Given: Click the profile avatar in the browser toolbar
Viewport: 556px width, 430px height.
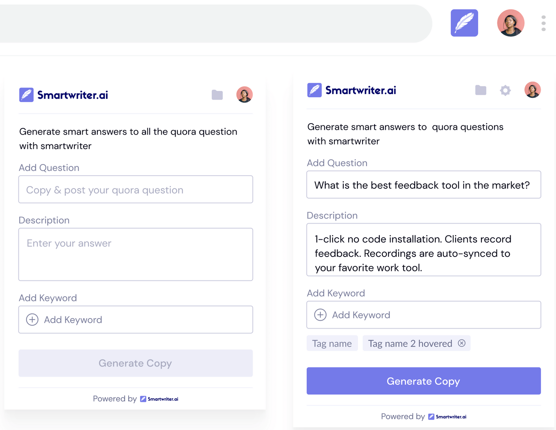Looking at the screenshot, I should (x=511, y=23).
